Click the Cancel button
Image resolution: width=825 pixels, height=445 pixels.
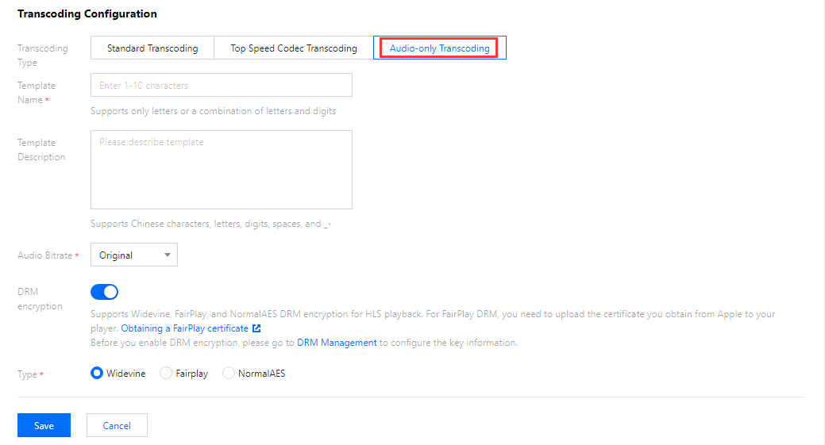117,426
